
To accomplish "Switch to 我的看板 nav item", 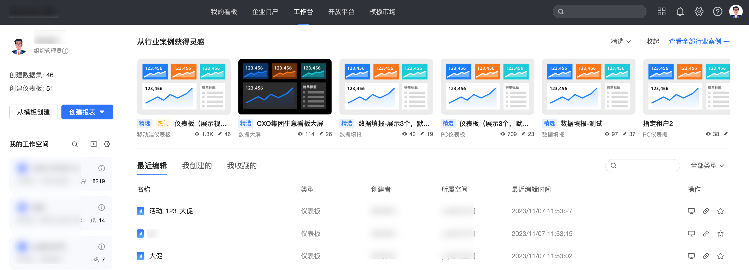I will click(x=224, y=12).
